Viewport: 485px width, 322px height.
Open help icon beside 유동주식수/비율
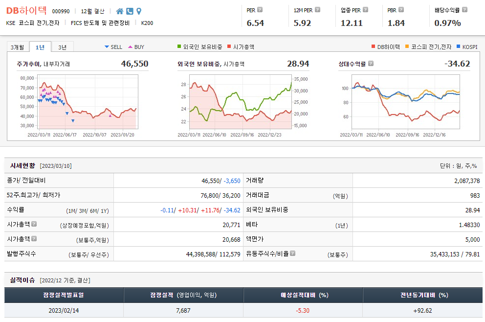(x=292, y=253)
